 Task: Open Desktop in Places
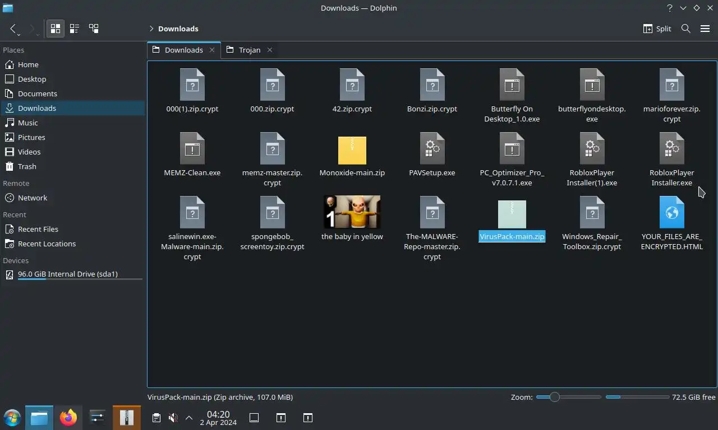72,79
